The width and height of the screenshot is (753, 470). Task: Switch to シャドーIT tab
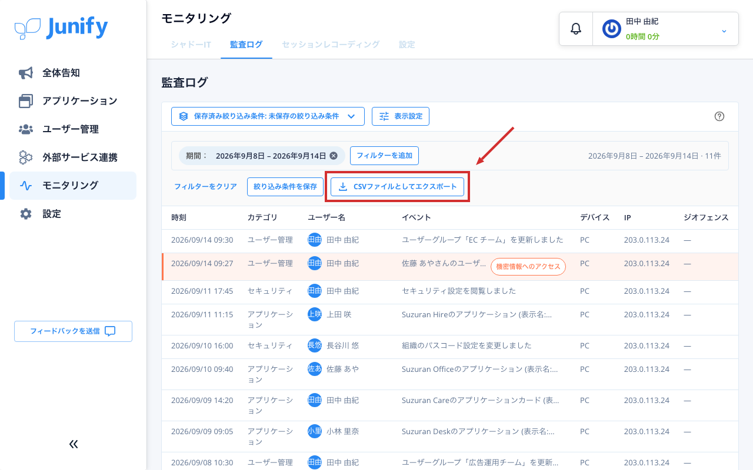click(x=191, y=44)
